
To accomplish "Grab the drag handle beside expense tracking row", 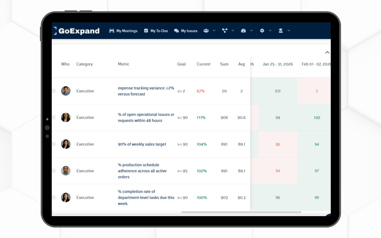I will 54,91.
